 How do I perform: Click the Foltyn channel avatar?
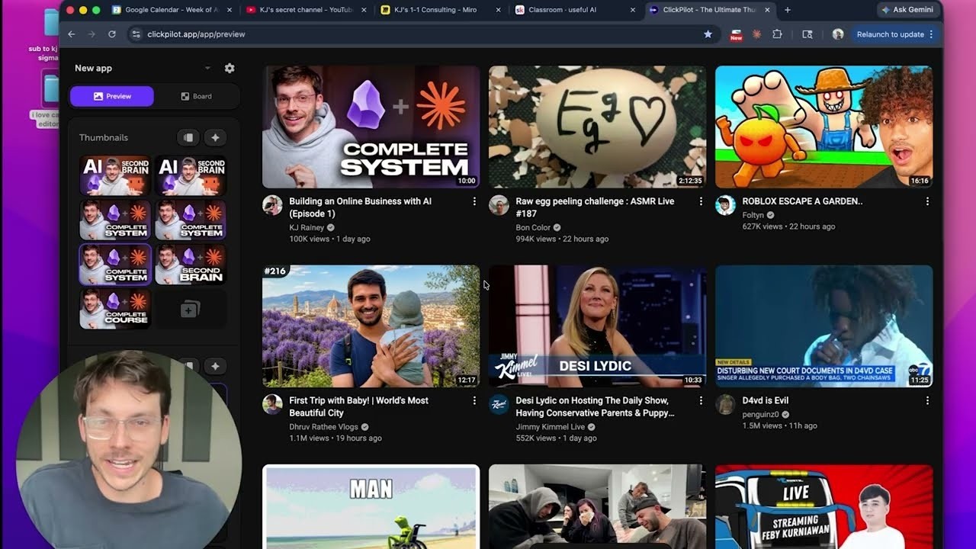pos(725,205)
